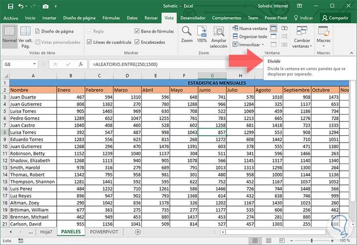Screen dimensions: 357x245
Task: Click the Nueva ventana button
Action: pos(250,28)
